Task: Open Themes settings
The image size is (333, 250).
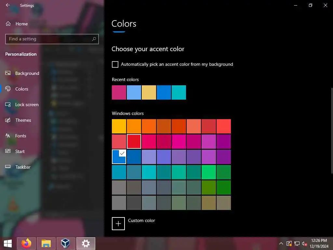Action: pos(18,120)
